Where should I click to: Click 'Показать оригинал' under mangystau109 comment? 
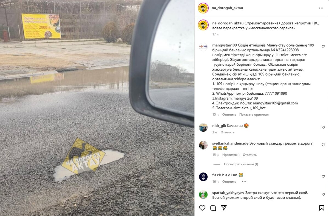[254, 115]
